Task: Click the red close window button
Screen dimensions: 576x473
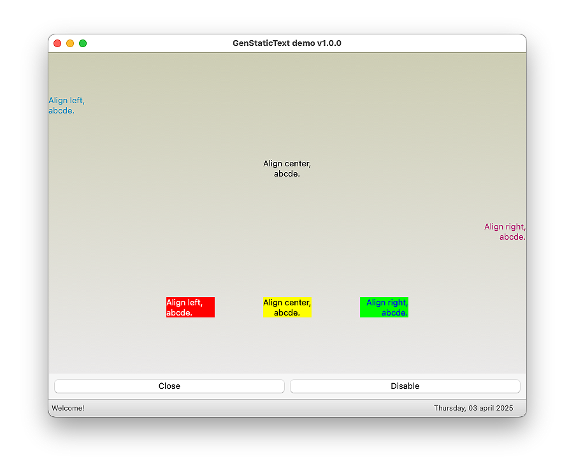Action: tap(57, 43)
